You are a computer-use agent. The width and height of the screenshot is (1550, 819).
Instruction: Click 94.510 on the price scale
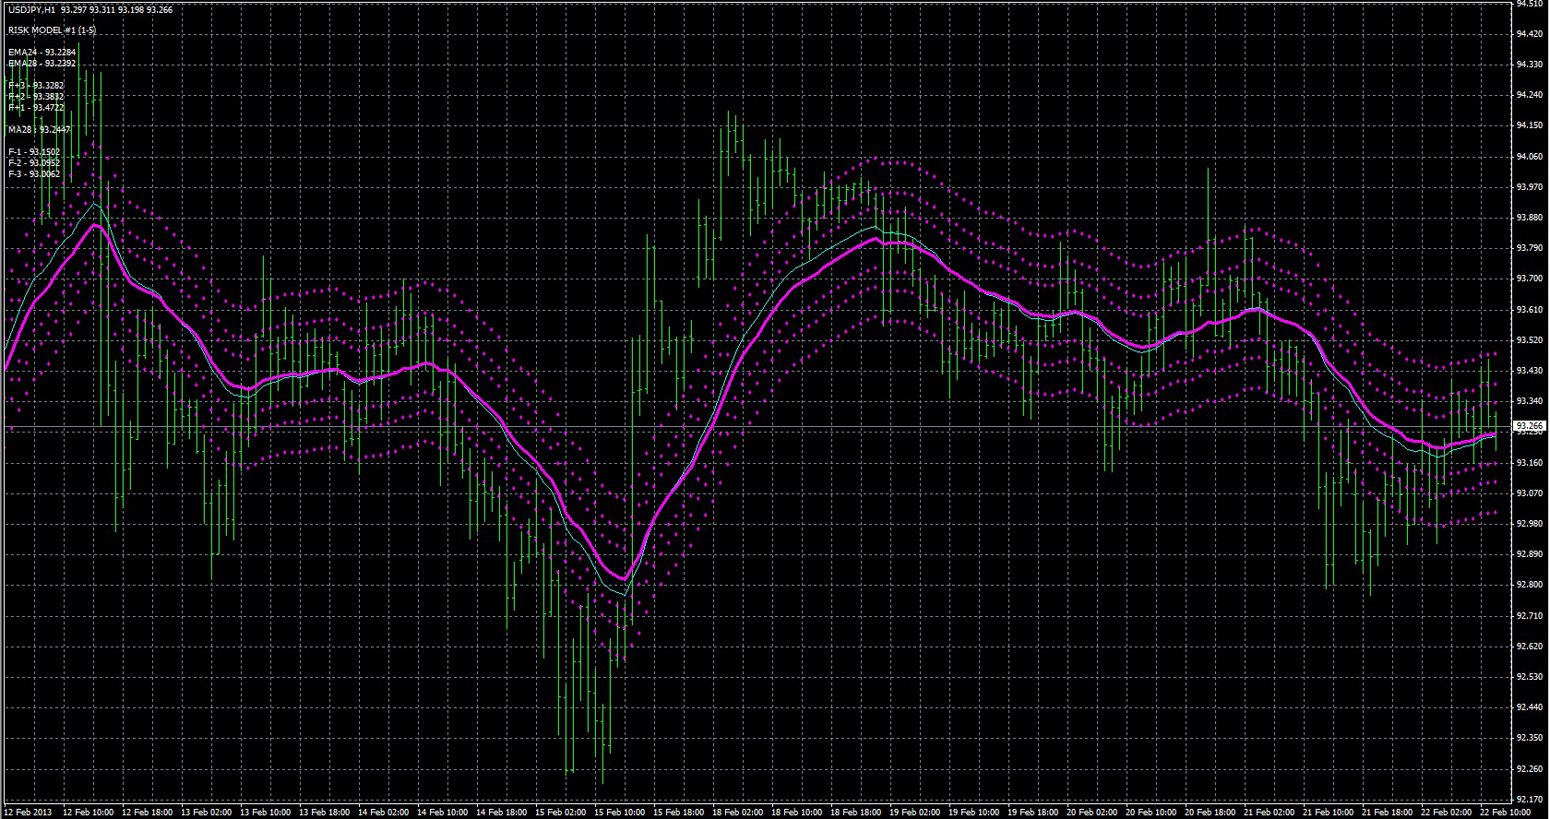click(x=1530, y=4)
